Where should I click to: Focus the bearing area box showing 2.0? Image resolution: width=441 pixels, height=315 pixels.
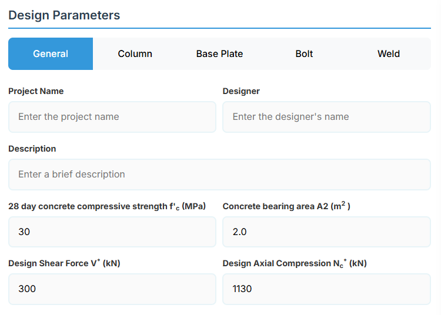point(326,232)
